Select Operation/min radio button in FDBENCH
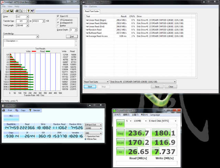Image resolution: width=220 pixels, height=168 pixels. (x=86, y=136)
